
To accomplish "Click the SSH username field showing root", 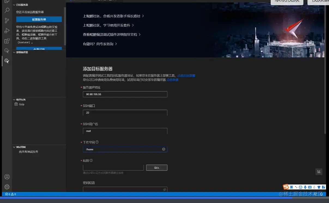I will (125, 131).
